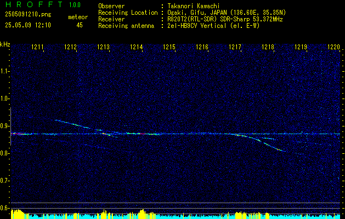Select the 1214 time marker

tap(136, 47)
